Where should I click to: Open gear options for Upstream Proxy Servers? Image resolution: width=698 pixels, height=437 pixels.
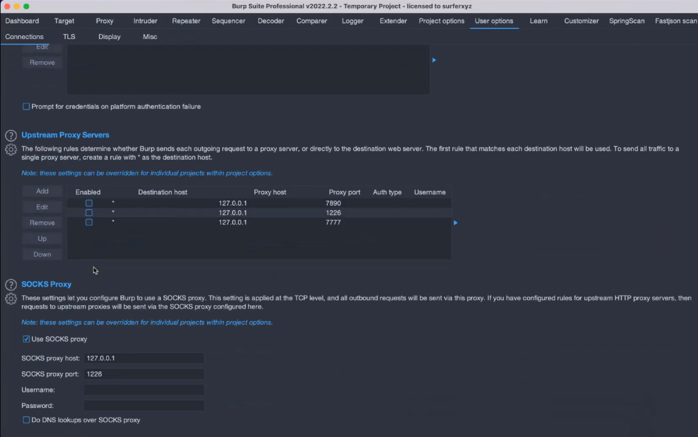[x=11, y=150]
